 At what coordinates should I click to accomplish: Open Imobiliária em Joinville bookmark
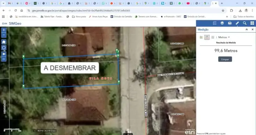(27, 16)
